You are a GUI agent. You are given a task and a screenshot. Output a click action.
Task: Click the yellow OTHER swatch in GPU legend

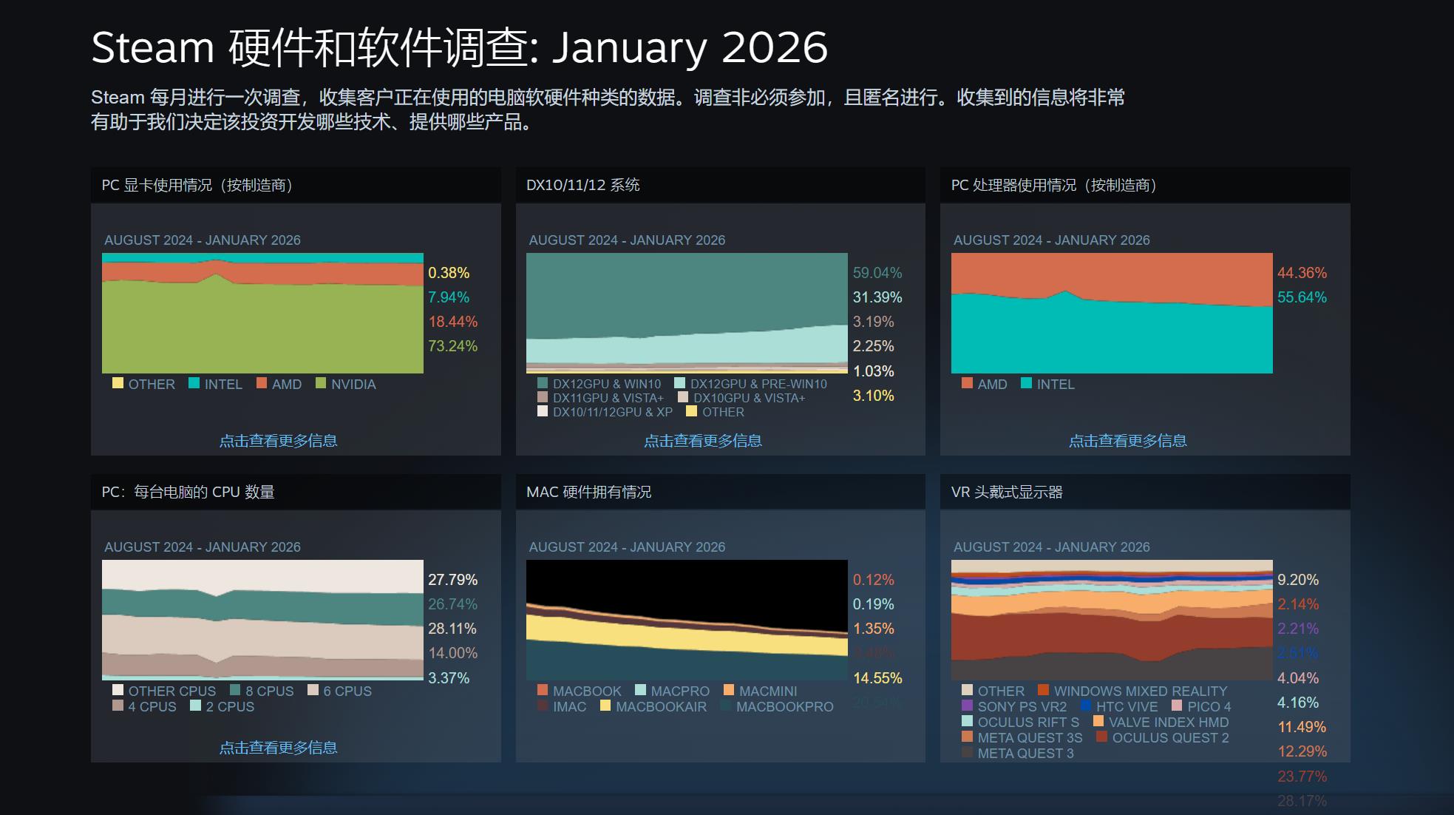[118, 383]
